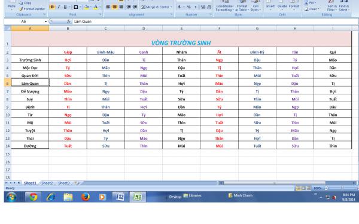This screenshot has height=224, width=359.
Task: Toggle Bold formatting in Font group
Action: pyautogui.click(x=52, y=7)
